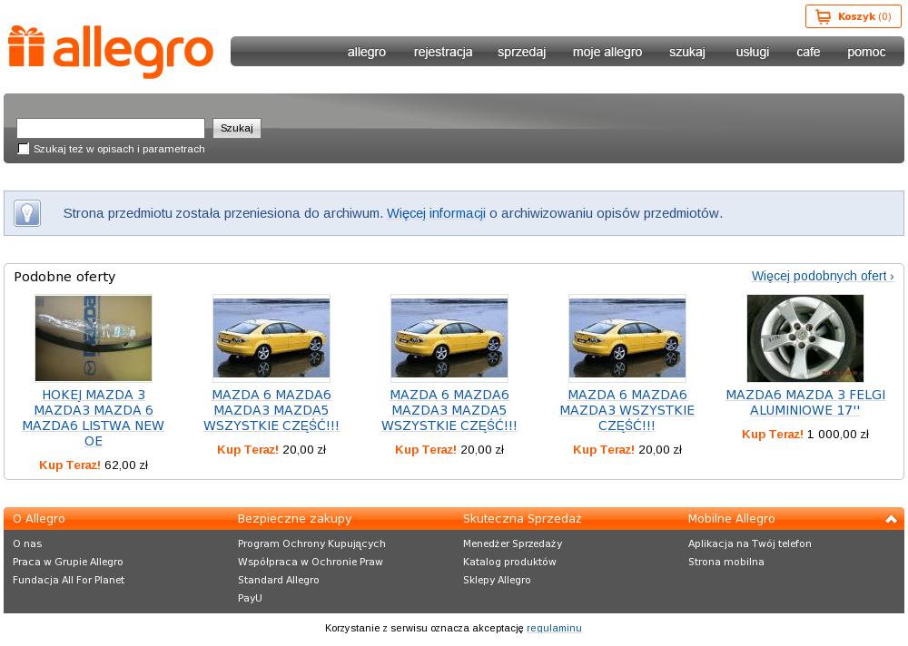Collapse the footer with the up arrow
The image size is (908, 646).
coord(891,519)
